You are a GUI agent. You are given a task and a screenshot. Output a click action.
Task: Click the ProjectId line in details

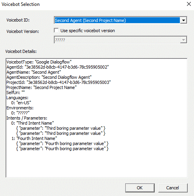click(59, 82)
